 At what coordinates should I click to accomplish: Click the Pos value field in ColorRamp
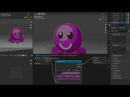pyautogui.click(x=72, y=76)
